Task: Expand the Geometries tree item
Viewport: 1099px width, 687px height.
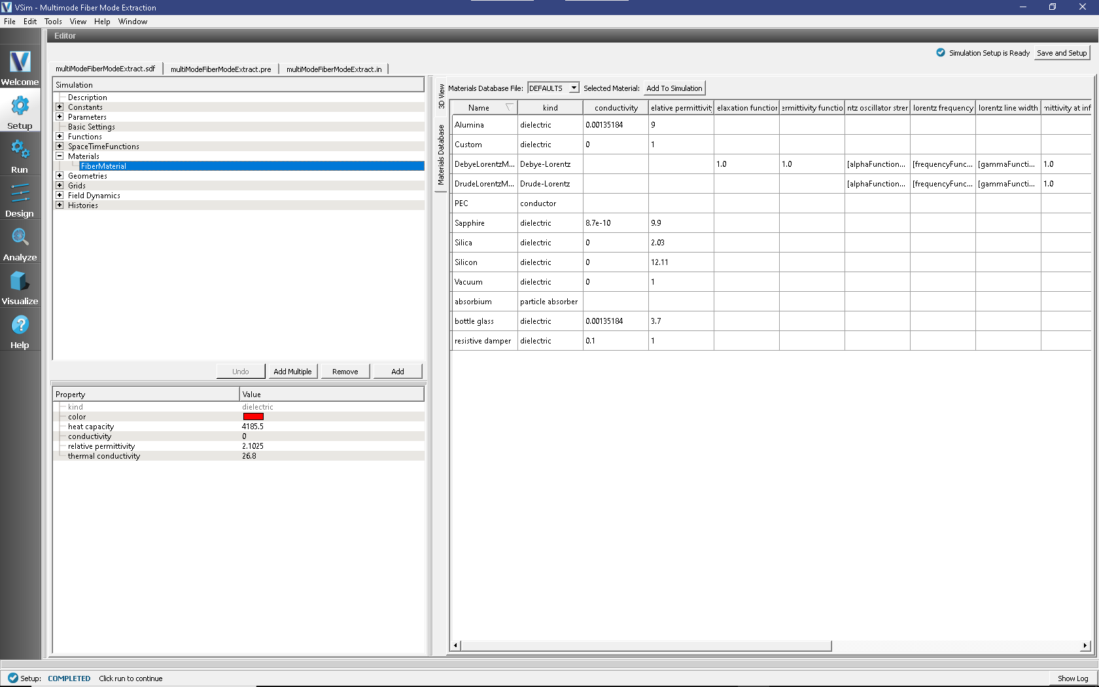Action: [x=59, y=175]
